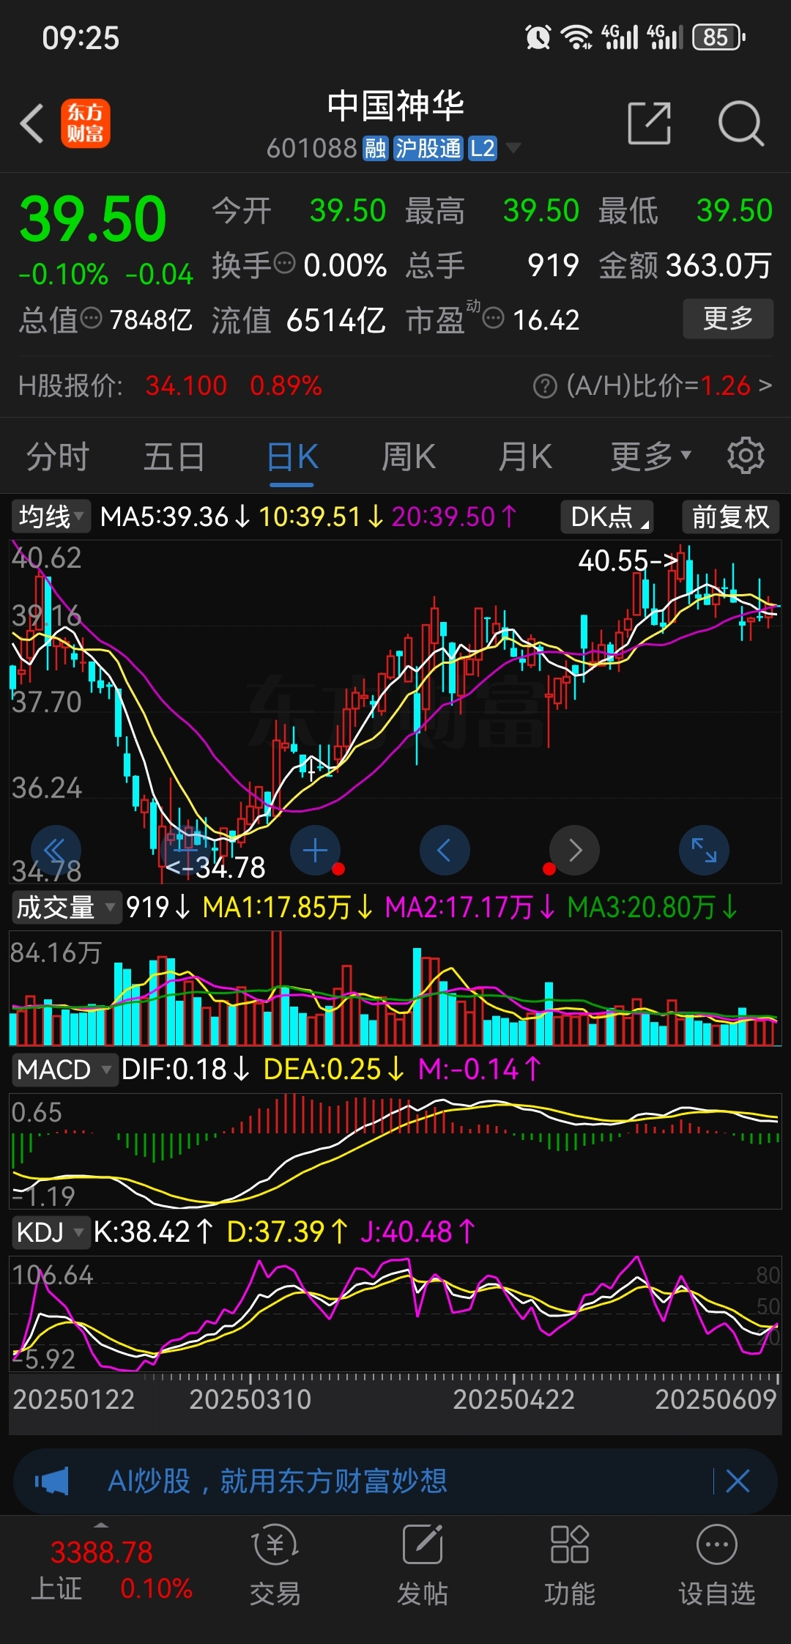Open 交易 trade icon
The image size is (791, 1644).
[x=275, y=1565]
